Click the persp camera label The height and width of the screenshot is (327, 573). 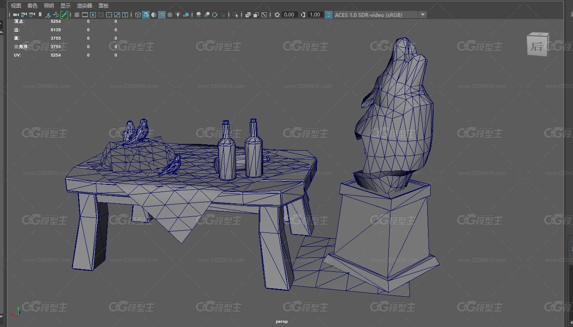point(282,322)
